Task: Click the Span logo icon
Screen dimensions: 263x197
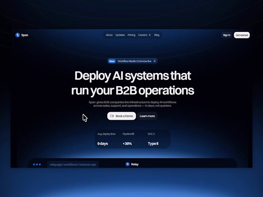Action: (18, 35)
